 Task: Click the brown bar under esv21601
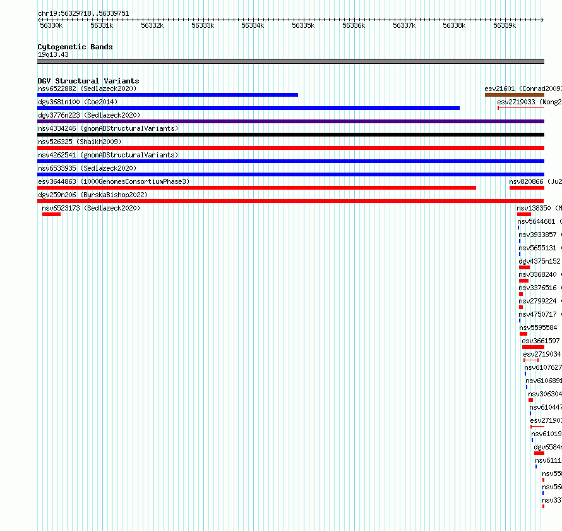click(x=515, y=95)
